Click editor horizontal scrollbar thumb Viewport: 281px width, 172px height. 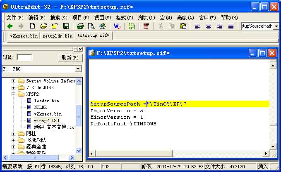[134, 153]
